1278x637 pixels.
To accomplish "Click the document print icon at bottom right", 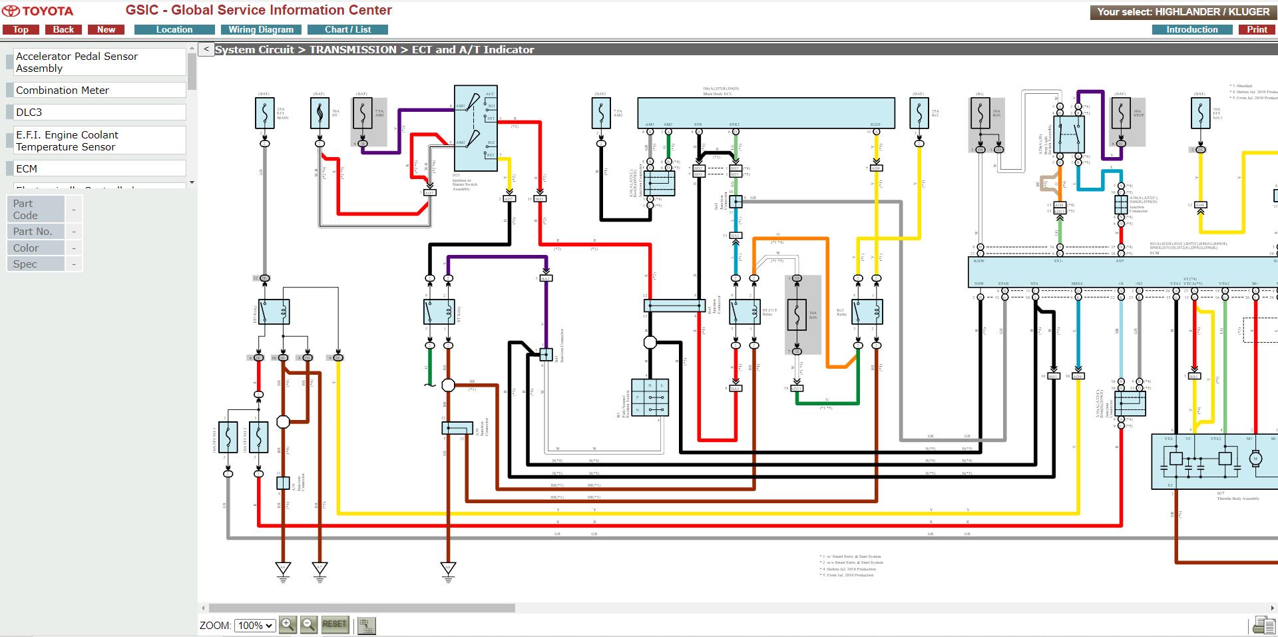I will tap(1263, 626).
